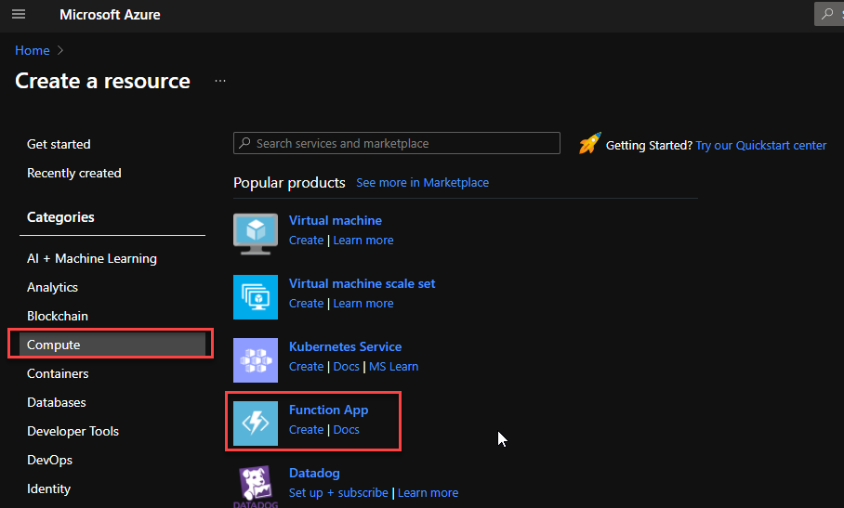Click the Function App lightning icon

click(x=256, y=423)
